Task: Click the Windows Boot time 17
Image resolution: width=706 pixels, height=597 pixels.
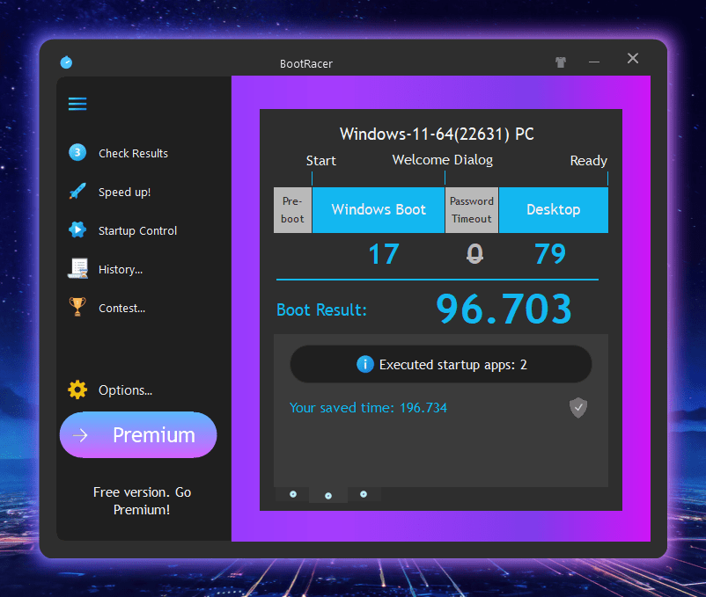Action: (x=384, y=253)
